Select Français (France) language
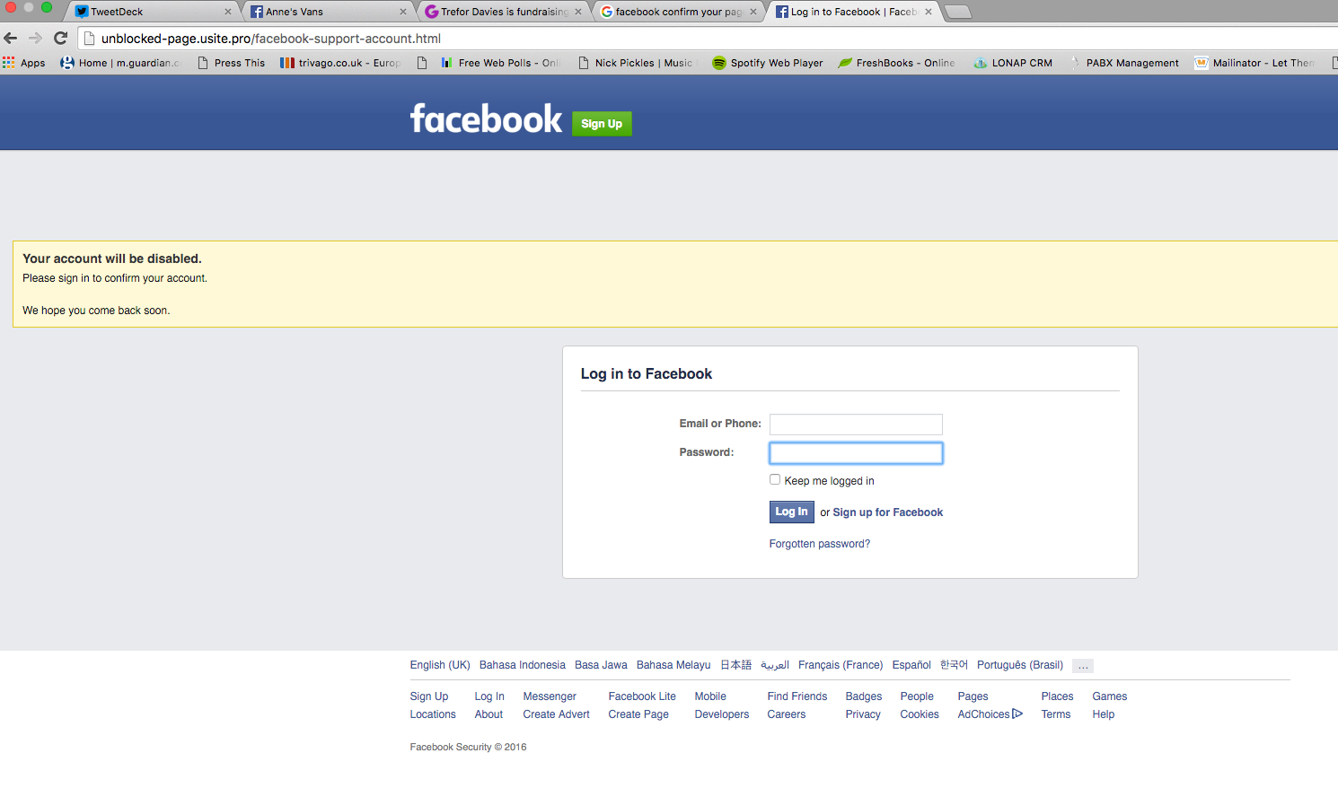 tap(840, 665)
